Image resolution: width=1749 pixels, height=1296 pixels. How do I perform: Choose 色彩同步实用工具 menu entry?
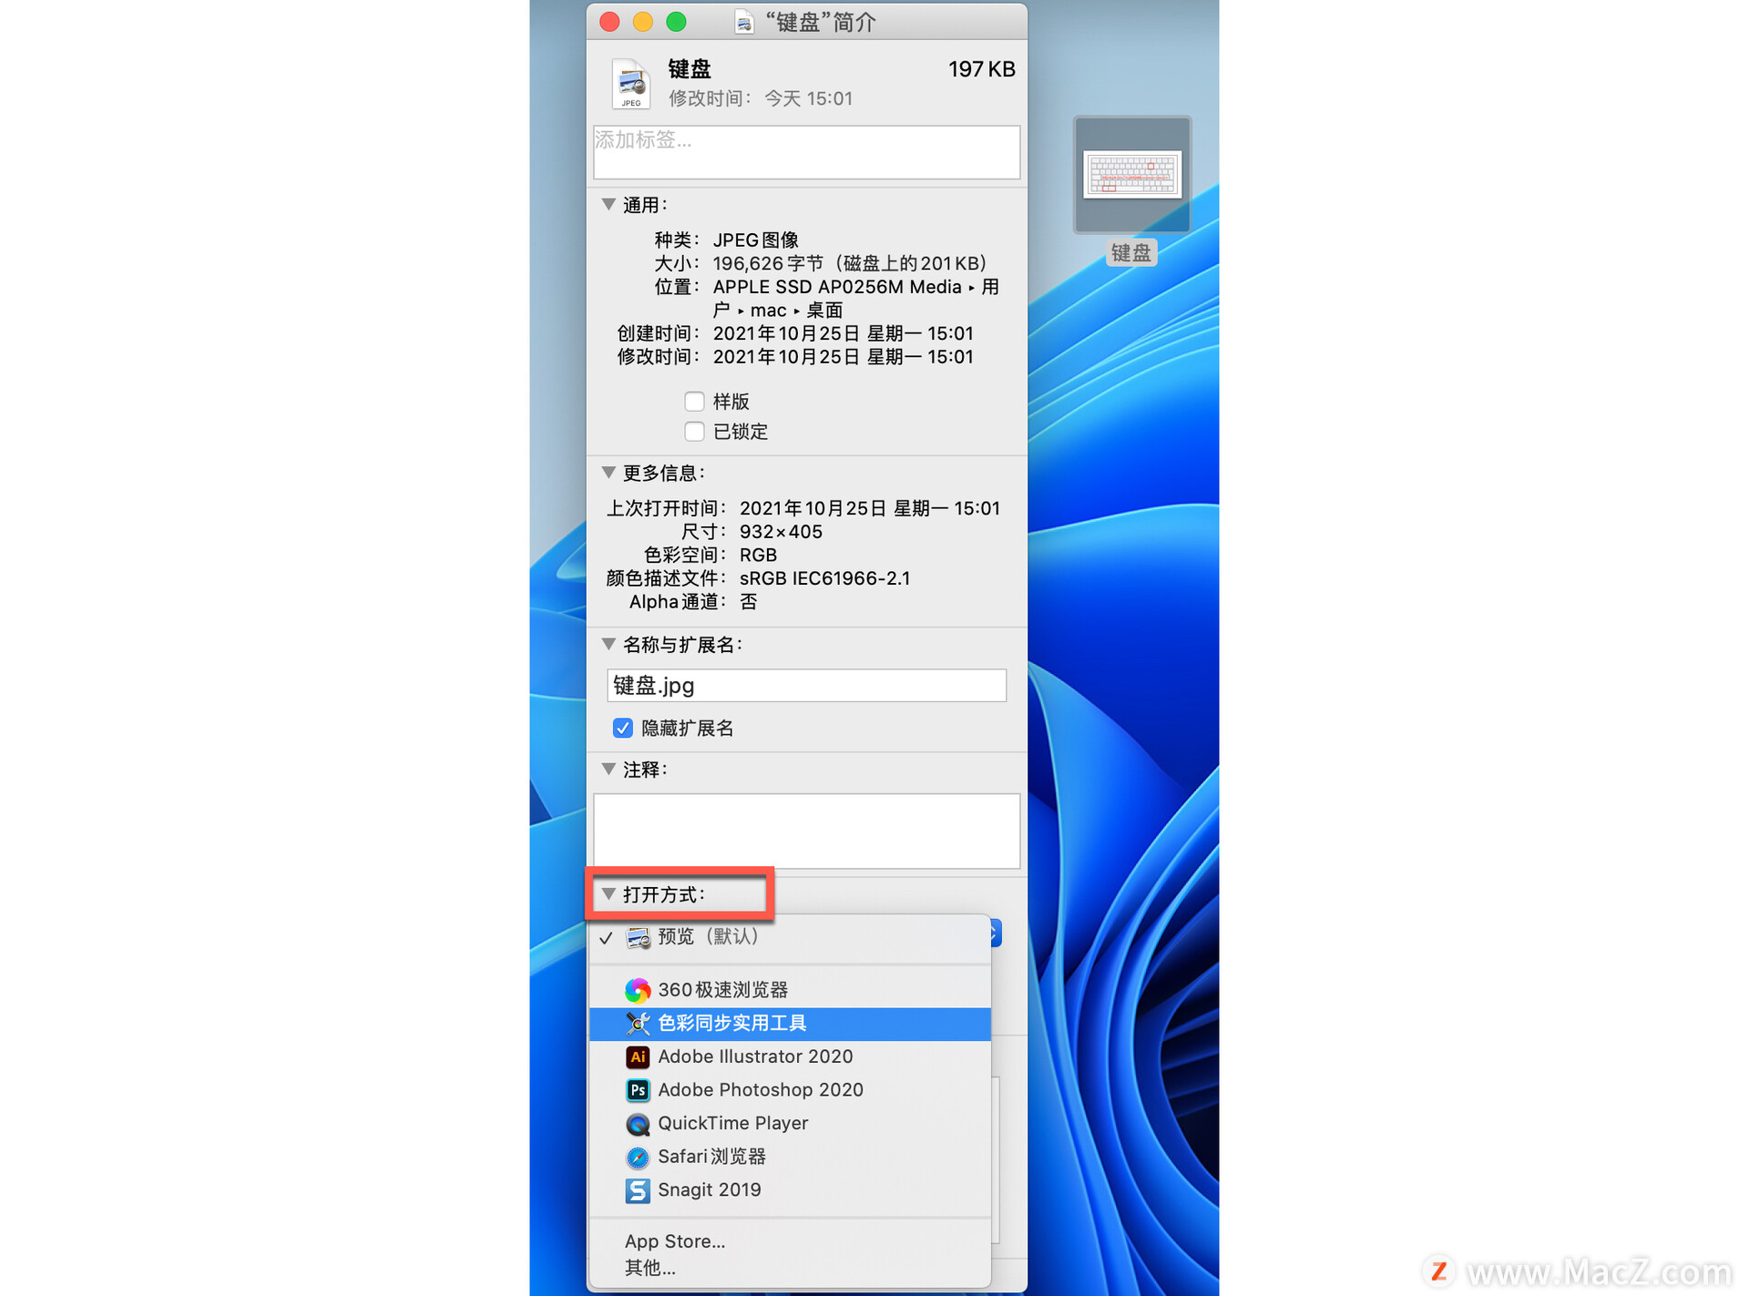(x=790, y=1024)
